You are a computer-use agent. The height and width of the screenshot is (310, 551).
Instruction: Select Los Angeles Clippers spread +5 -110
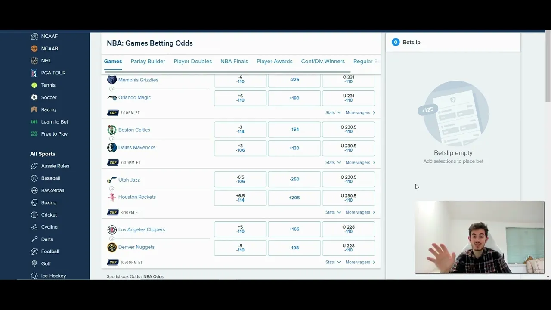(240, 229)
